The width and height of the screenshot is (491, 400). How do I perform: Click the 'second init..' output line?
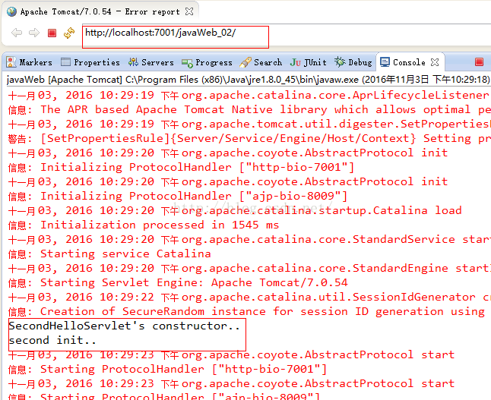[52, 340]
